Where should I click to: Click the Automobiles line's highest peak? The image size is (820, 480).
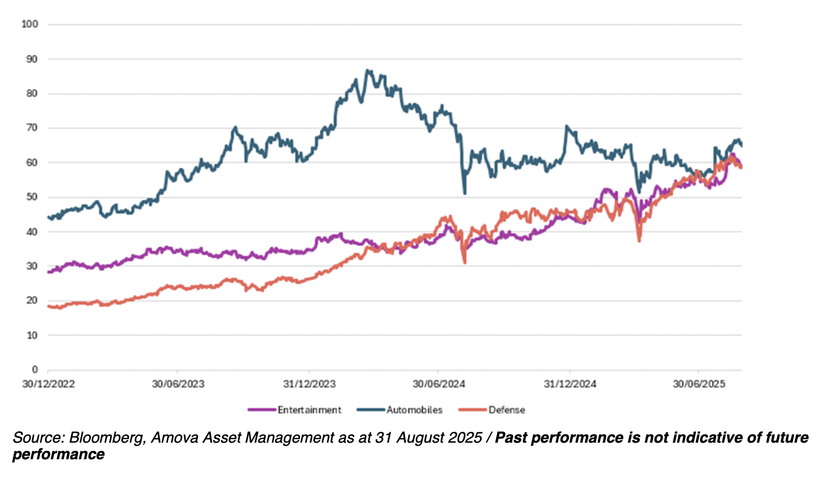click(367, 70)
